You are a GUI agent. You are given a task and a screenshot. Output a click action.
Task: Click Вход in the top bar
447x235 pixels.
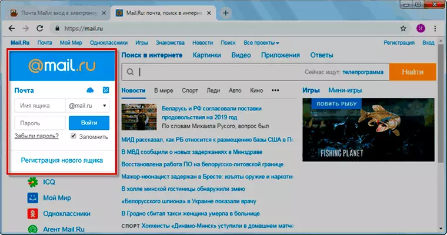(428, 43)
